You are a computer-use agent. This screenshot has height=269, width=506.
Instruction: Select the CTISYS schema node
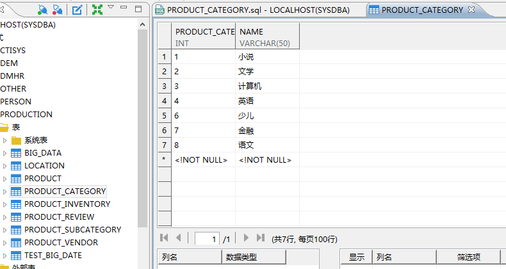pyautogui.click(x=13, y=51)
